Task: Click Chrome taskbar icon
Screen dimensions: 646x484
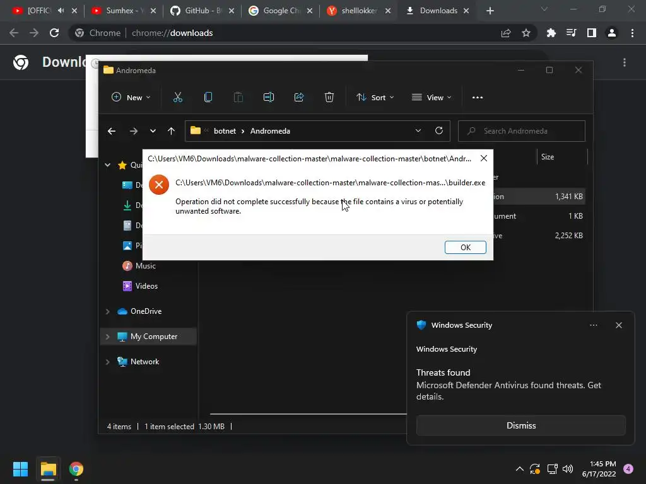Action: click(x=76, y=469)
